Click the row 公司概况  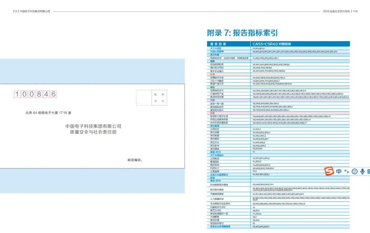point(278,159)
